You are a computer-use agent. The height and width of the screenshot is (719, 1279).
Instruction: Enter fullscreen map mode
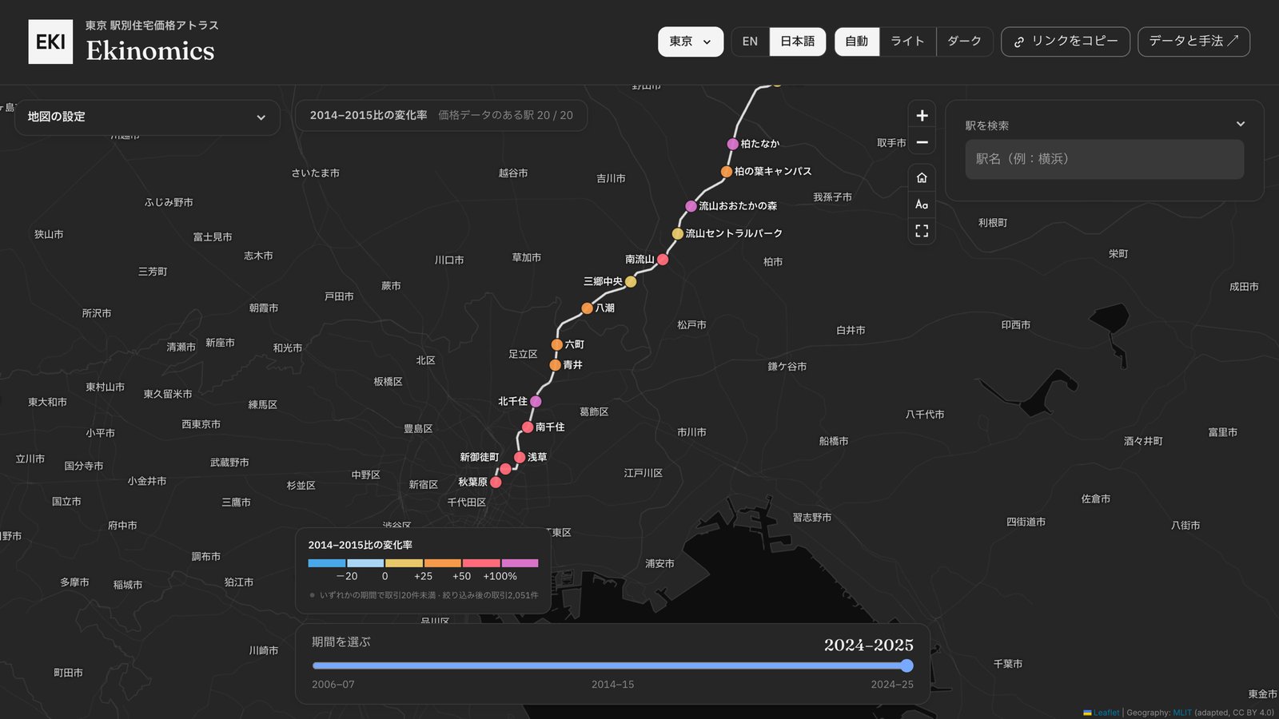(922, 231)
